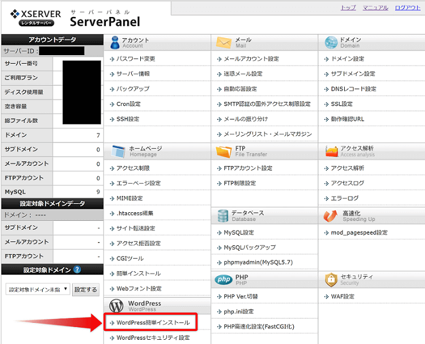Open サーバー情報
Screen dimensions: 425x344
point(133,74)
